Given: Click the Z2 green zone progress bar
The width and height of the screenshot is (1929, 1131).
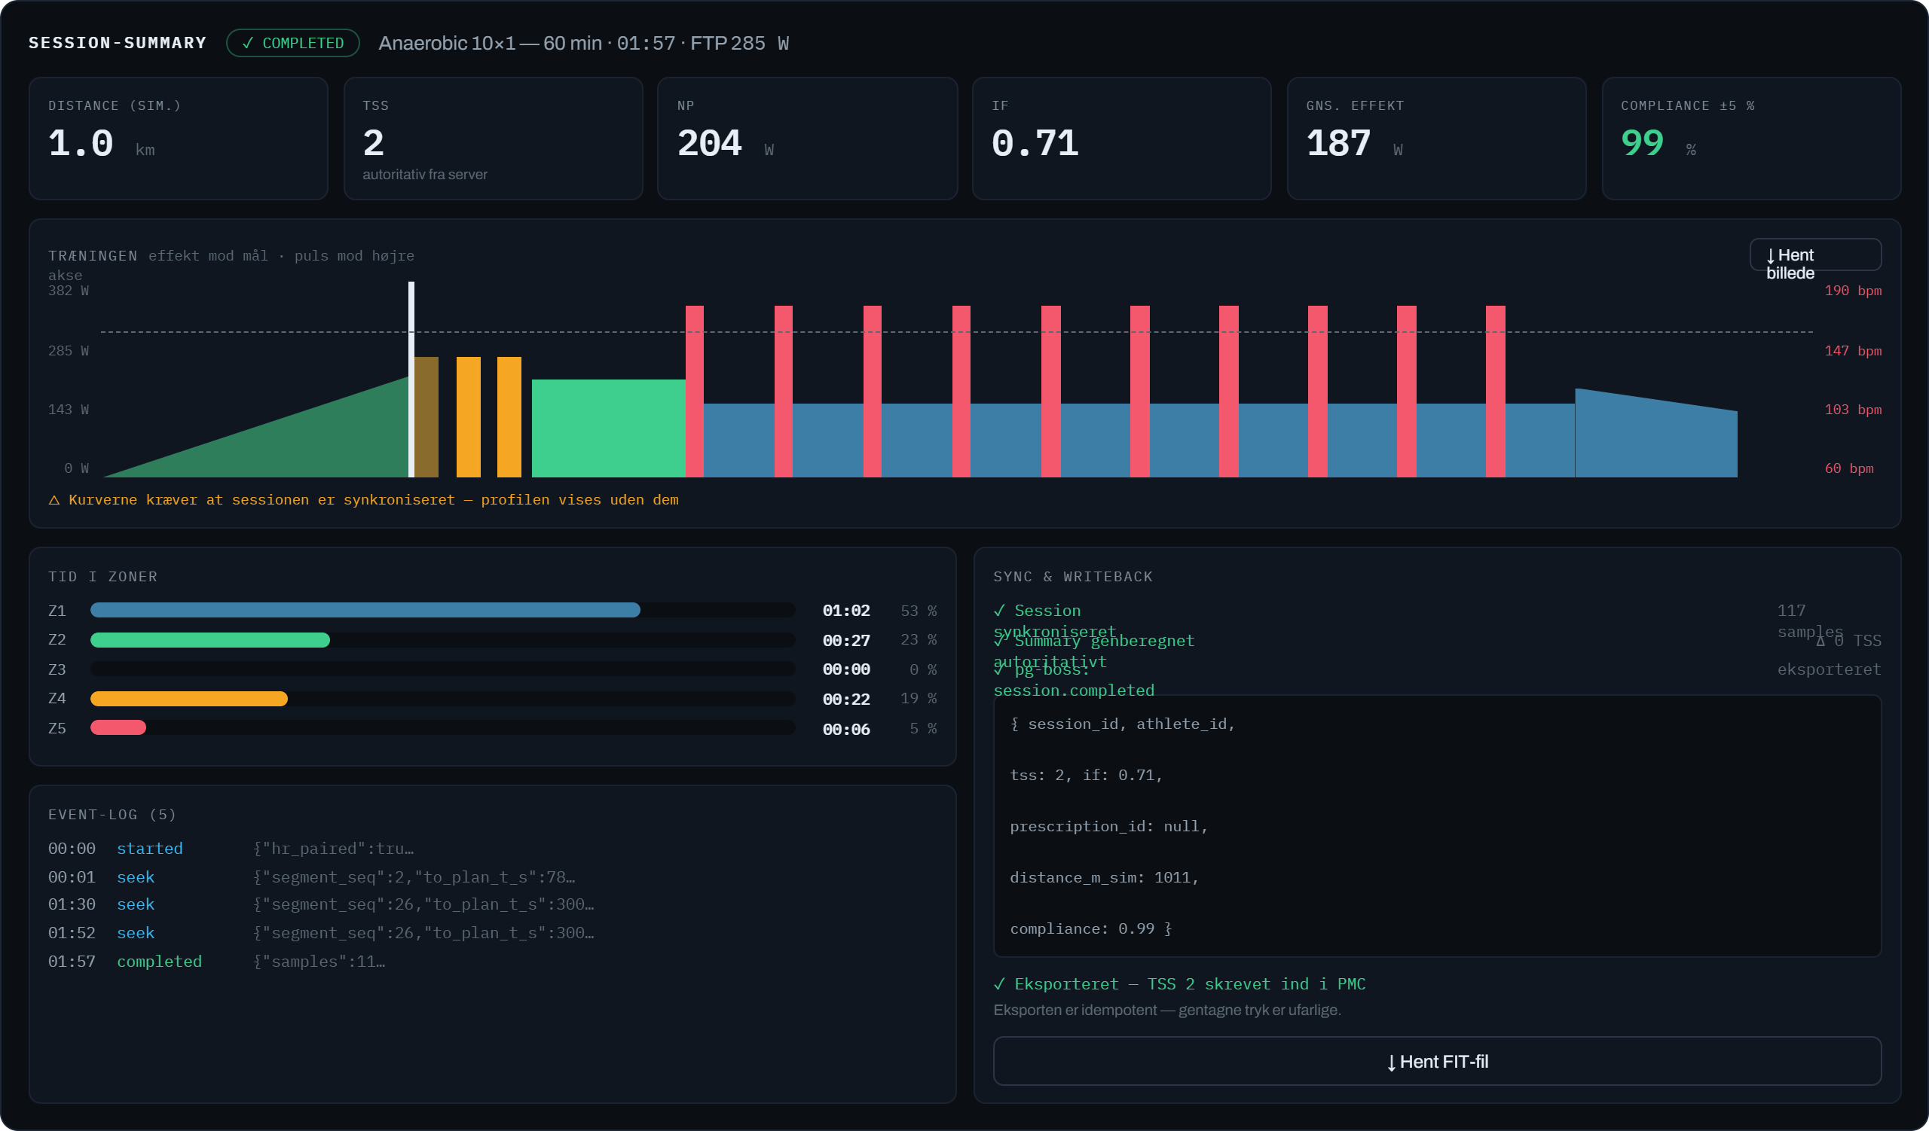Looking at the screenshot, I should pyautogui.click(x=209, y=640).
